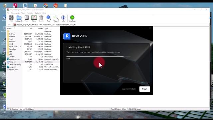Click the installation progress bar
Viewport: 213px width, 120px height.
[99, 56]
